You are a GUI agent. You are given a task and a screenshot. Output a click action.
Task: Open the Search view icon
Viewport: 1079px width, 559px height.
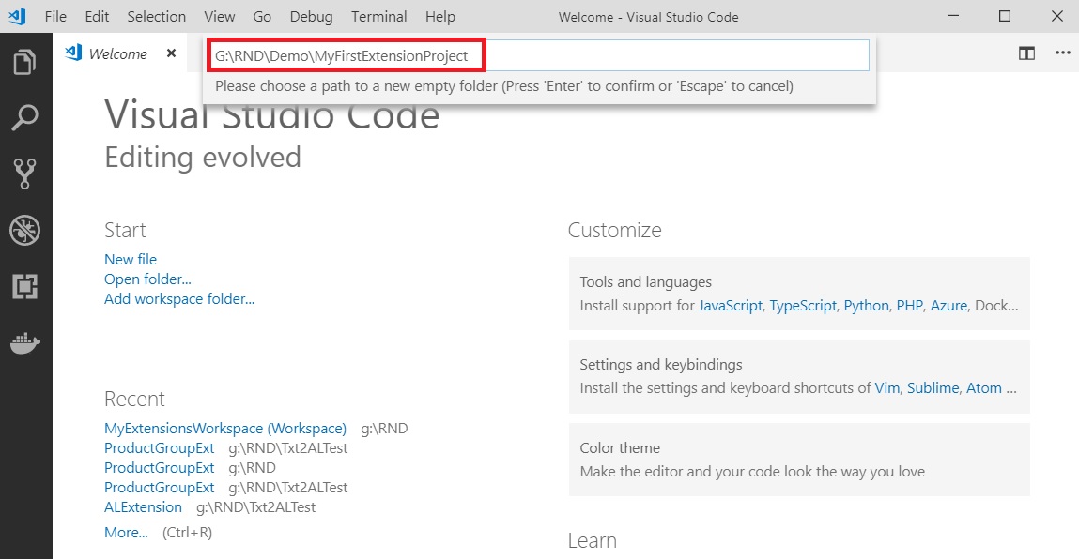point(25,118)
